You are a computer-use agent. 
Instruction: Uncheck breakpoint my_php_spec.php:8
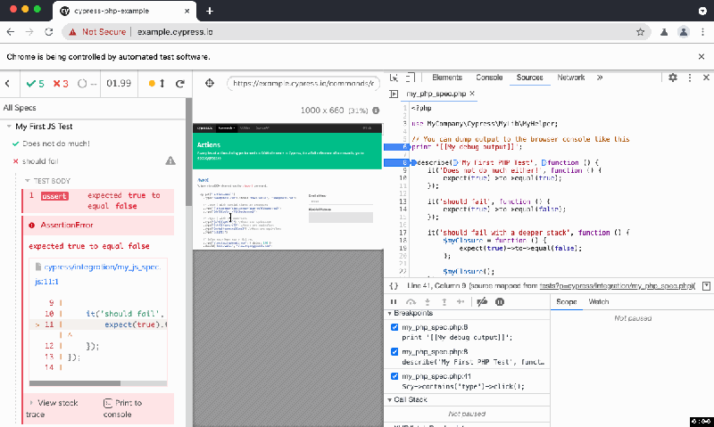(394, 351)
